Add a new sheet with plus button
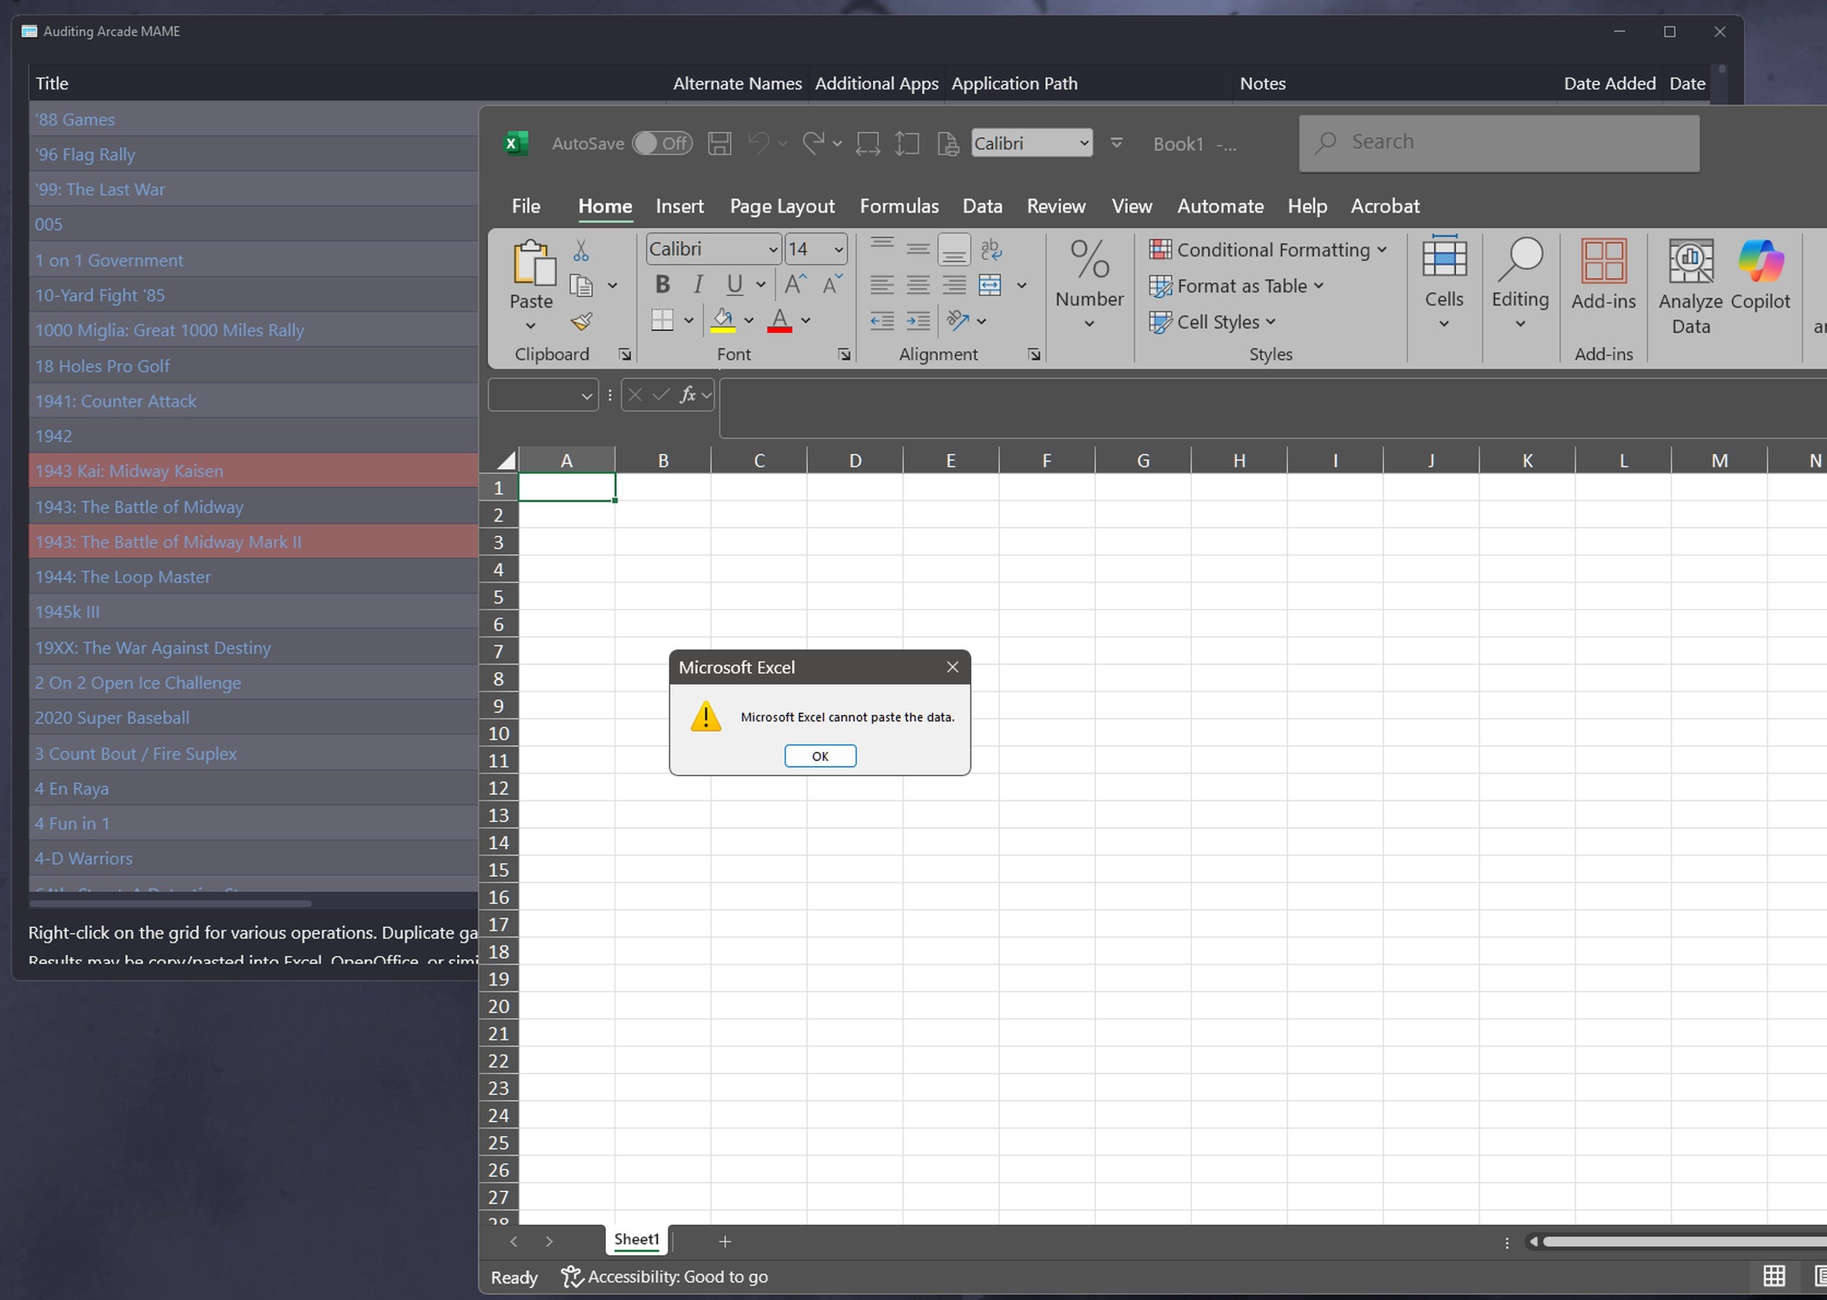 724,1241
